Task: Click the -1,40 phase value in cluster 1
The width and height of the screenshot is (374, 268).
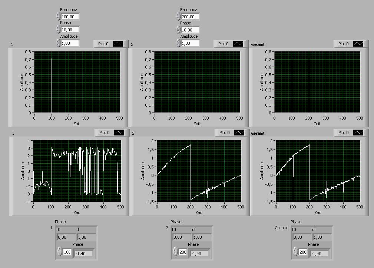Action: pyautogui.click(x=84, y=254)
